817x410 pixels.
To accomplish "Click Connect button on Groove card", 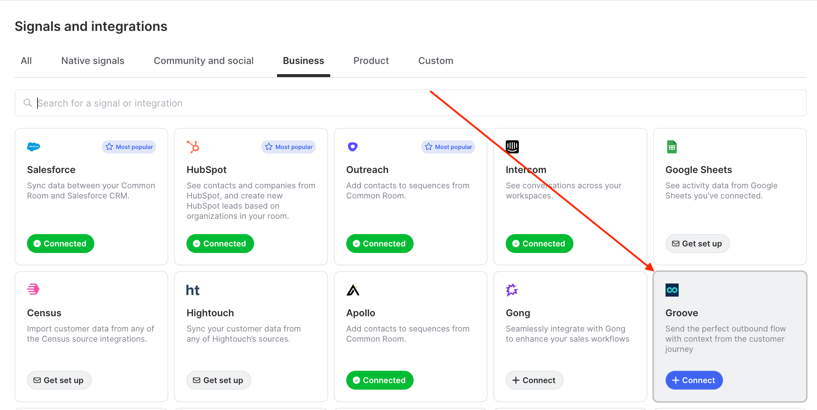I will pos(694,380).
